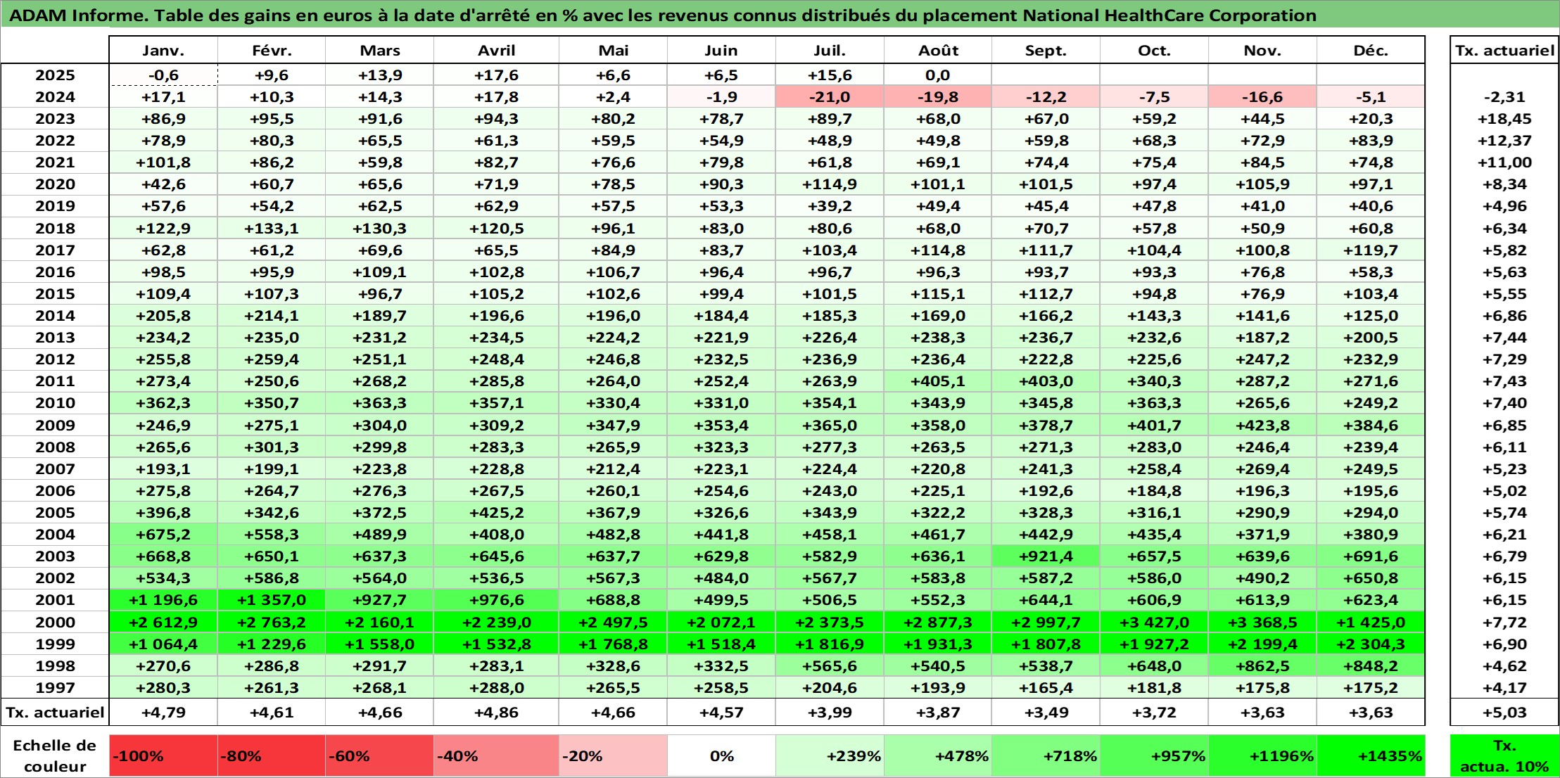Click the cell showing +675,2

point(163,535)
